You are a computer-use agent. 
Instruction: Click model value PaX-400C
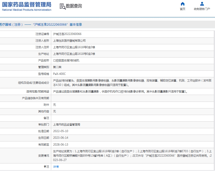(x=59, y=74)
